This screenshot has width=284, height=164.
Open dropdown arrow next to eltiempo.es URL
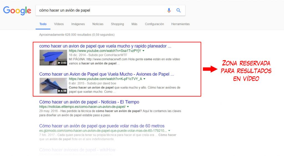coord(128,107)
